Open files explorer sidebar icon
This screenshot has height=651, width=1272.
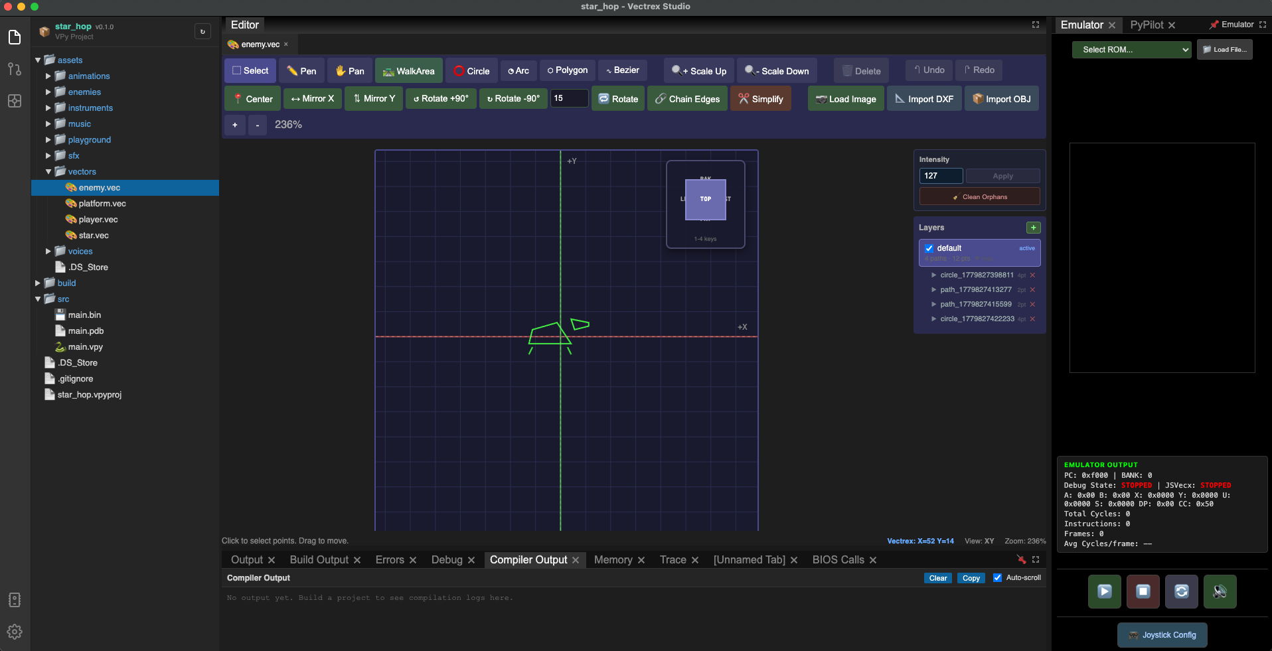click(x=15, y=37)
